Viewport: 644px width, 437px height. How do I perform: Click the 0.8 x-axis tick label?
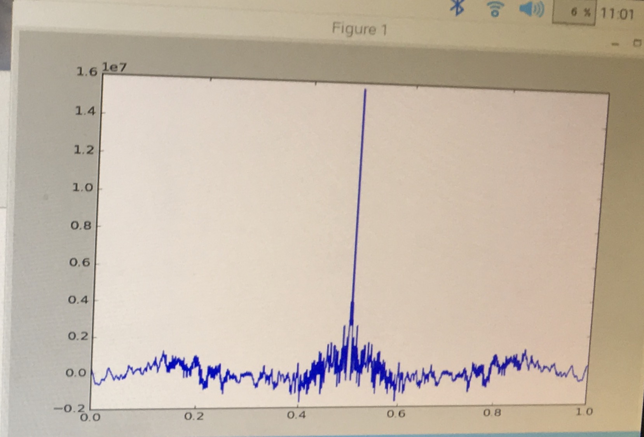point(492,413)
